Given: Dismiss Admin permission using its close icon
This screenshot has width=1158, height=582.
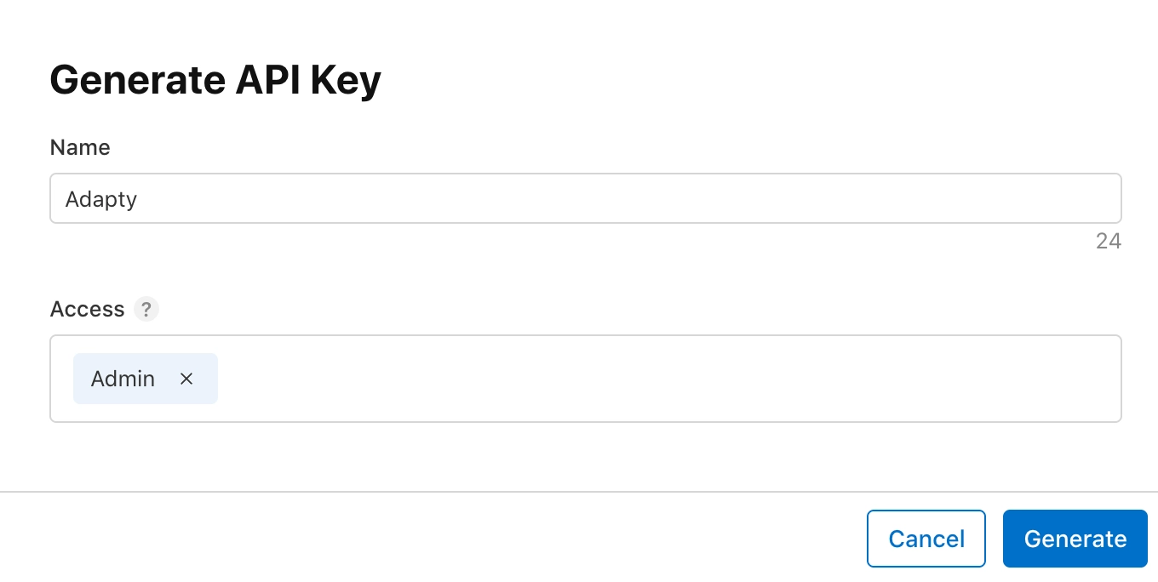Looking at the screenshot, I should point(186,379).
